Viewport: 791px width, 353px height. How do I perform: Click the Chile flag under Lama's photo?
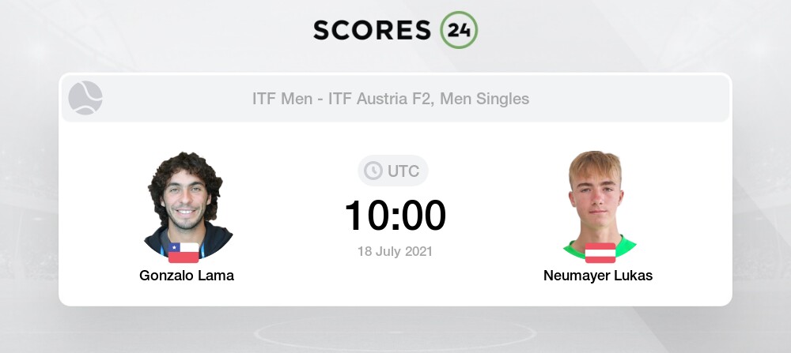pyautogui.click(x=184, y=253)
